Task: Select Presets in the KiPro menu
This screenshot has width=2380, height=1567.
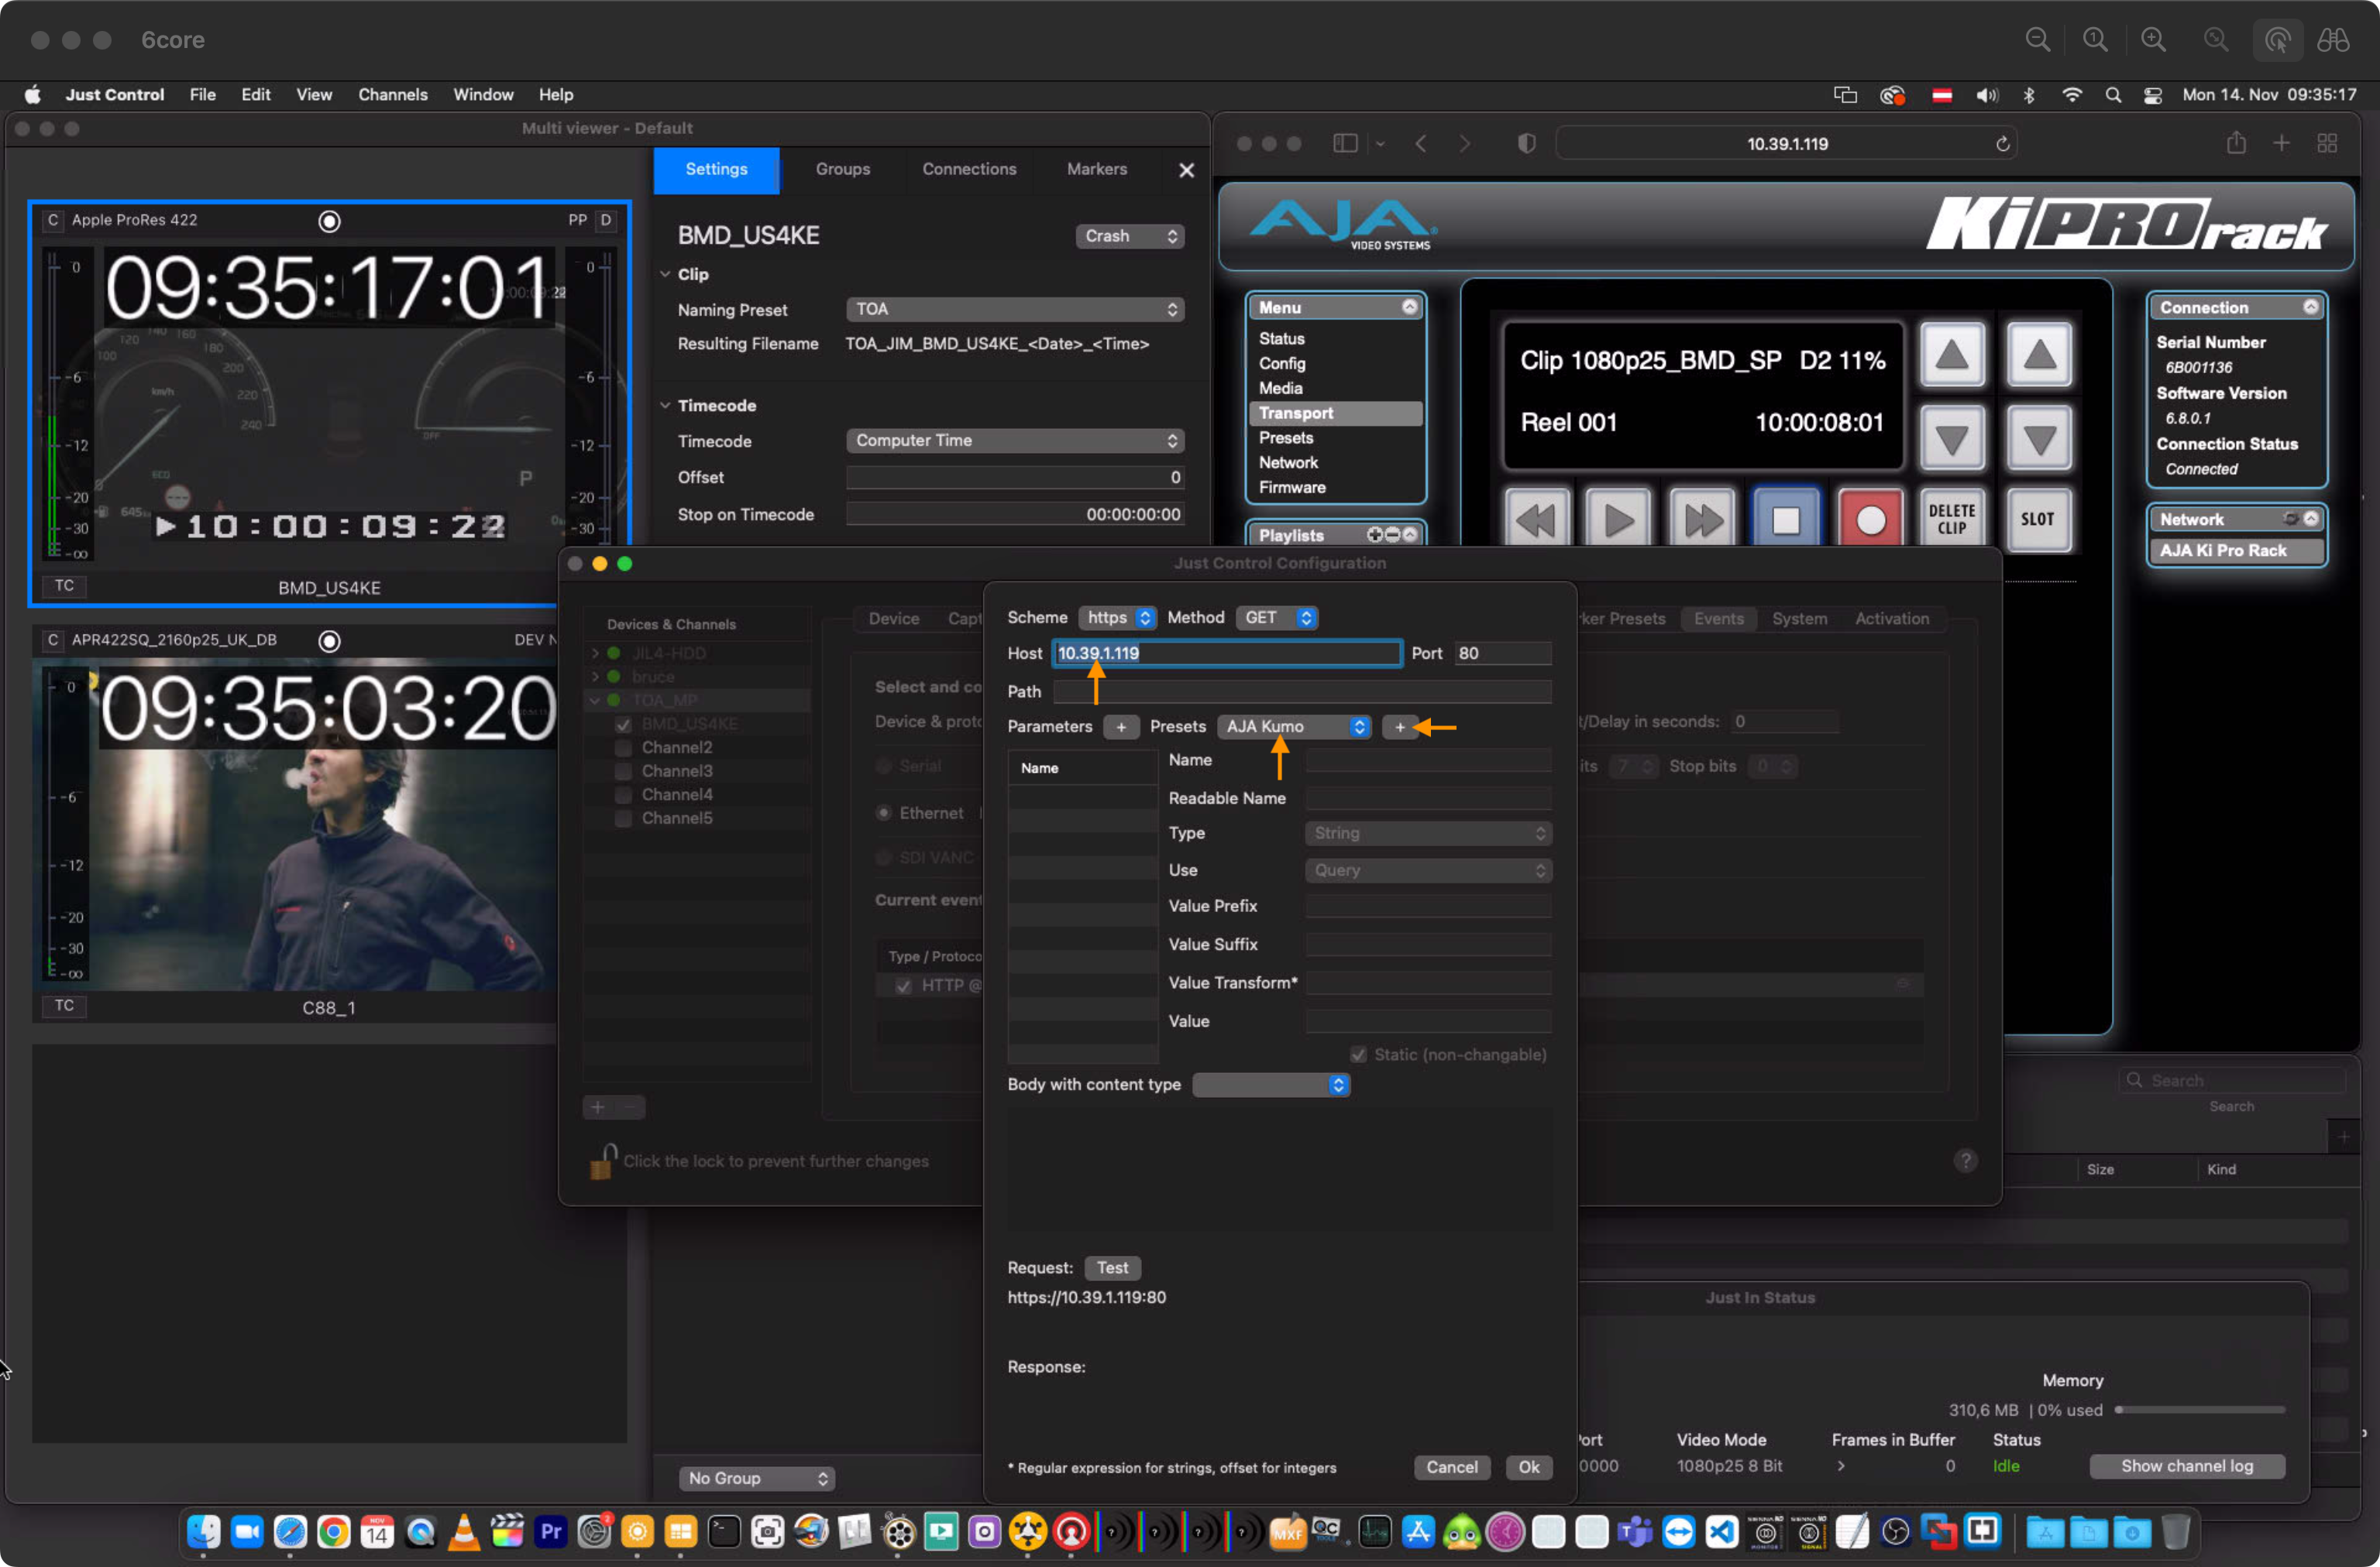Action: [1286, 437]
